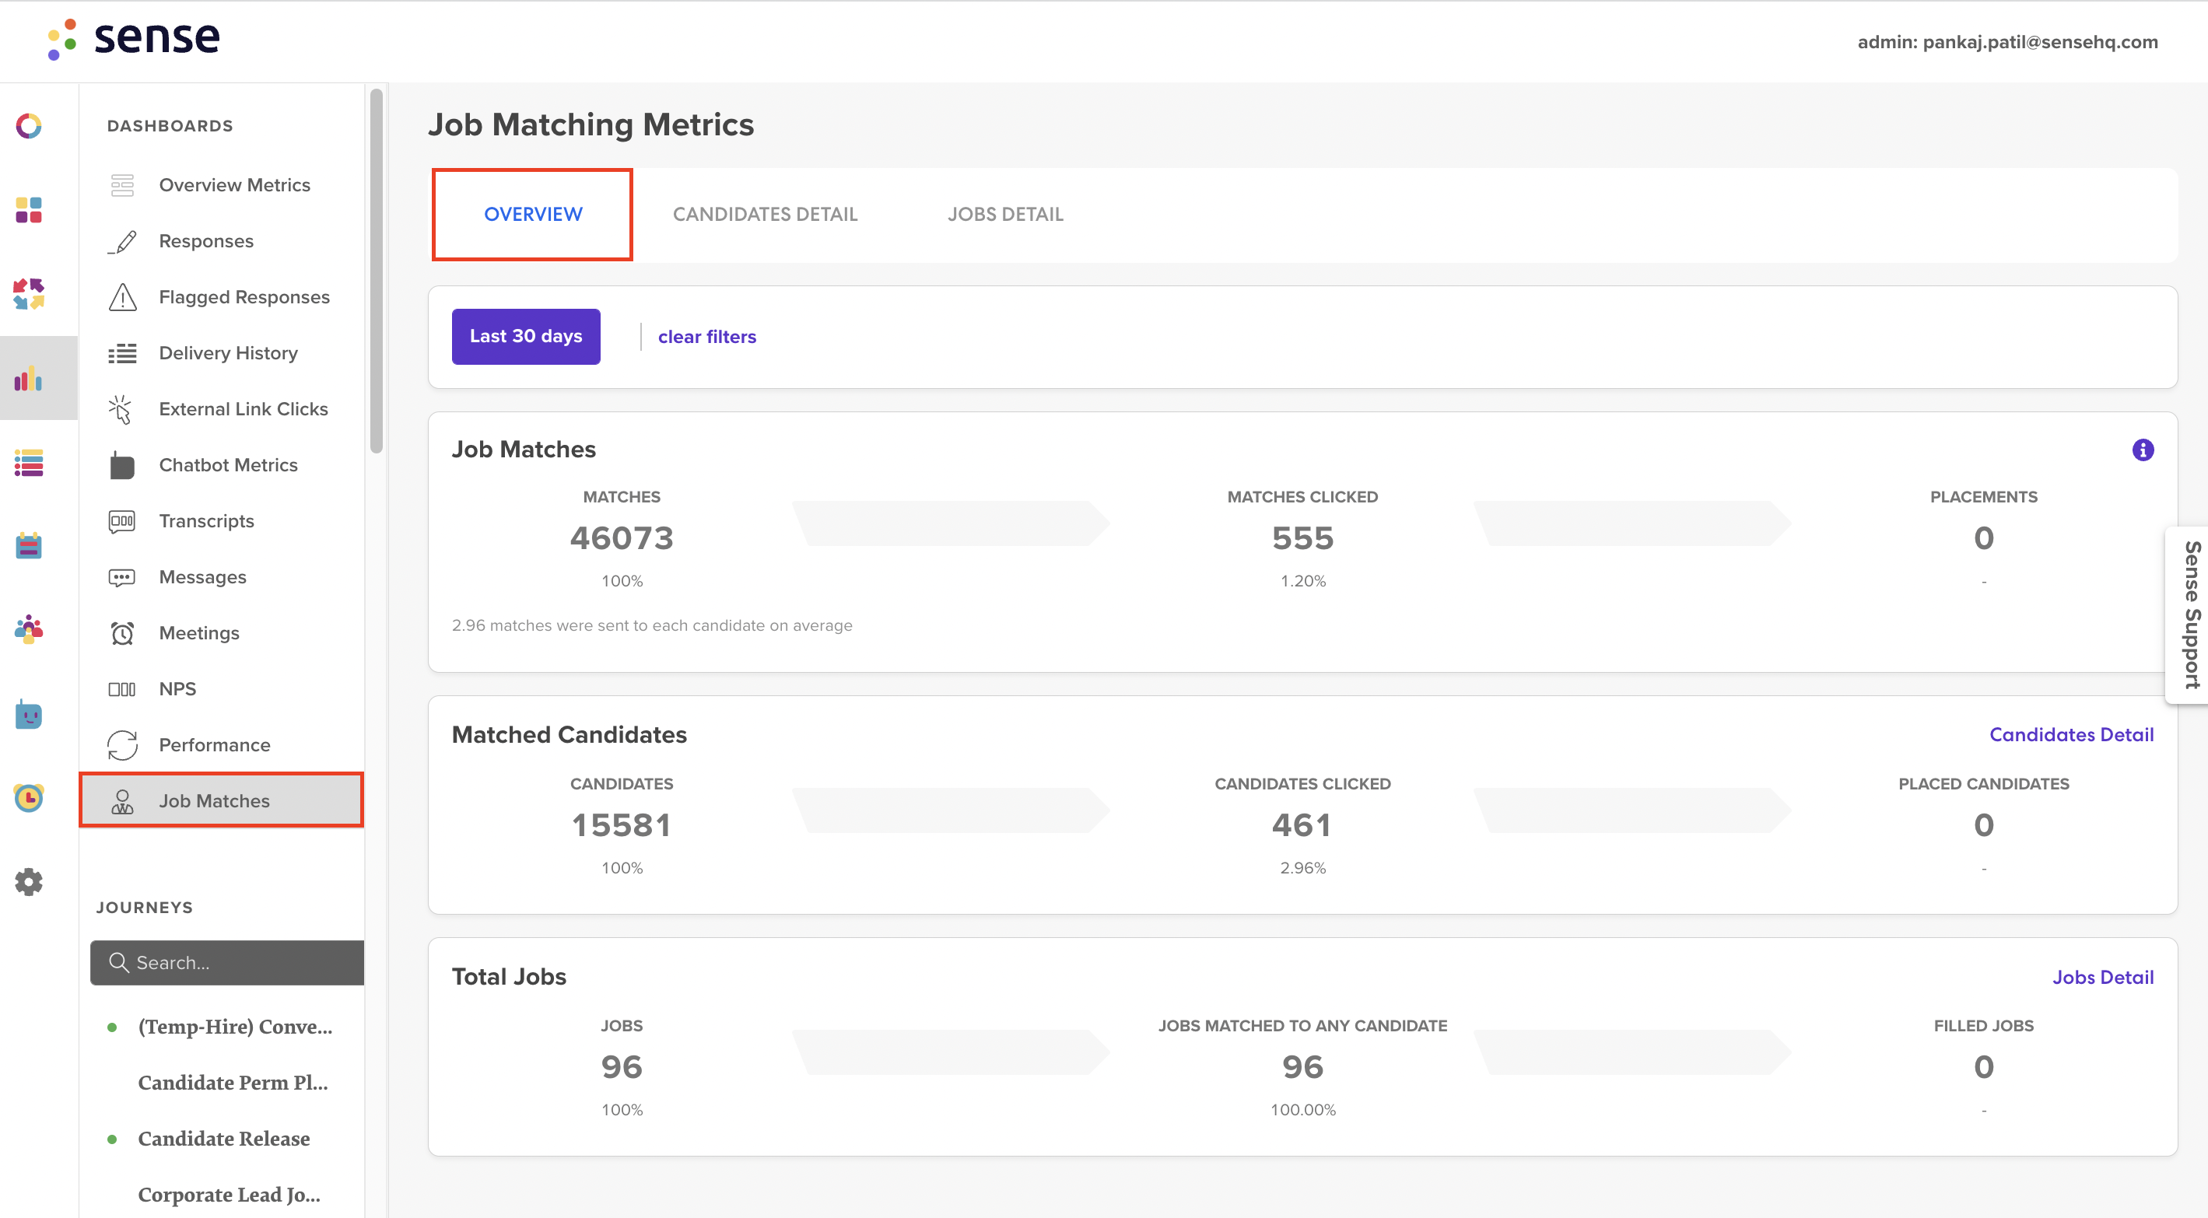Switch to the Candidates Detail tab

tap(765, 215)
